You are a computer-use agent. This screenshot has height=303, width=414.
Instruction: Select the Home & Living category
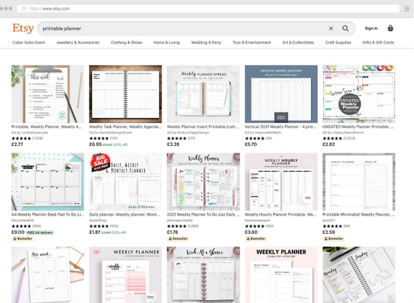(x=167, y=43)
